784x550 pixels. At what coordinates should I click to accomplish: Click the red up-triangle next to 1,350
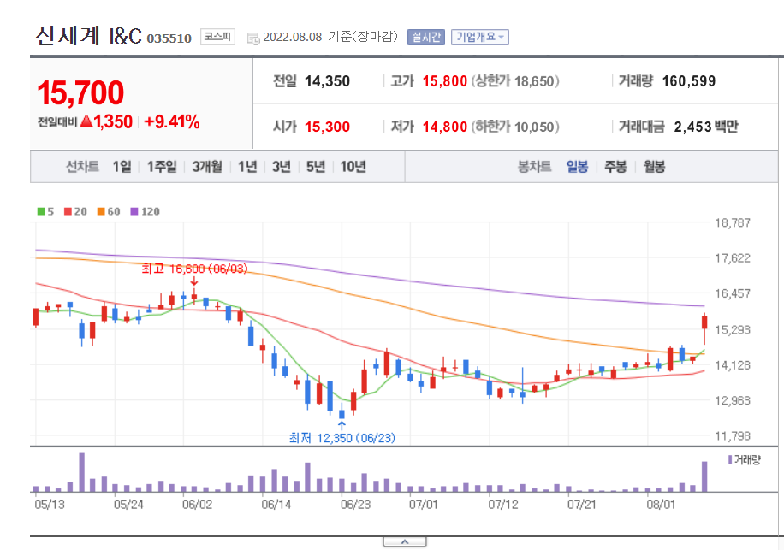[86, 121]
